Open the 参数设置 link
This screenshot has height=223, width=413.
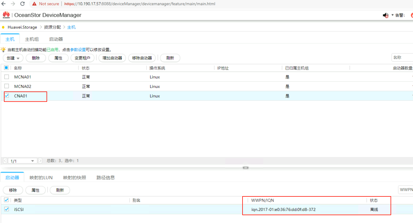point(78,50)
